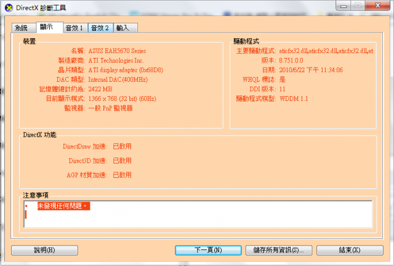Click driver model WDDM 1.1
This screenshot has height=266, width=394.
pyautogui.click(x=294, y=99)
